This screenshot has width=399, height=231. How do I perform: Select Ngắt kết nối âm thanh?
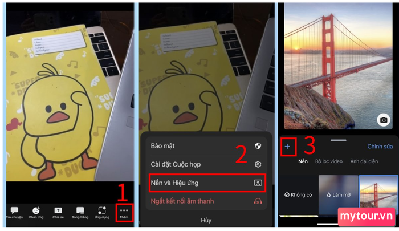coord(206,201)
